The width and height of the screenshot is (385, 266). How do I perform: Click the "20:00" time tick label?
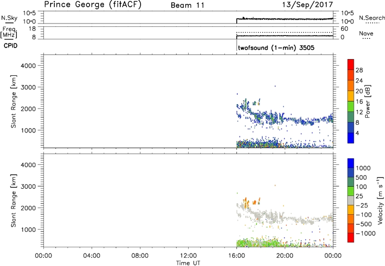click(284, 256)
